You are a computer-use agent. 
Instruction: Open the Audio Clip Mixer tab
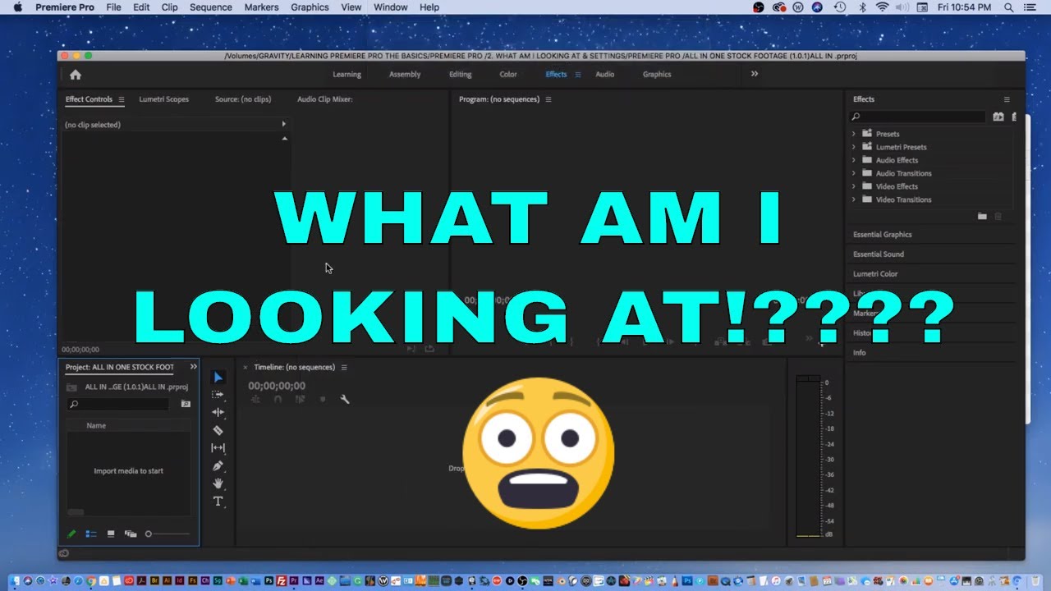tap(324, 99)
